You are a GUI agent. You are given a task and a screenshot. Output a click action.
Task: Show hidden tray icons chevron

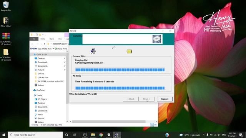coord(203,135)
